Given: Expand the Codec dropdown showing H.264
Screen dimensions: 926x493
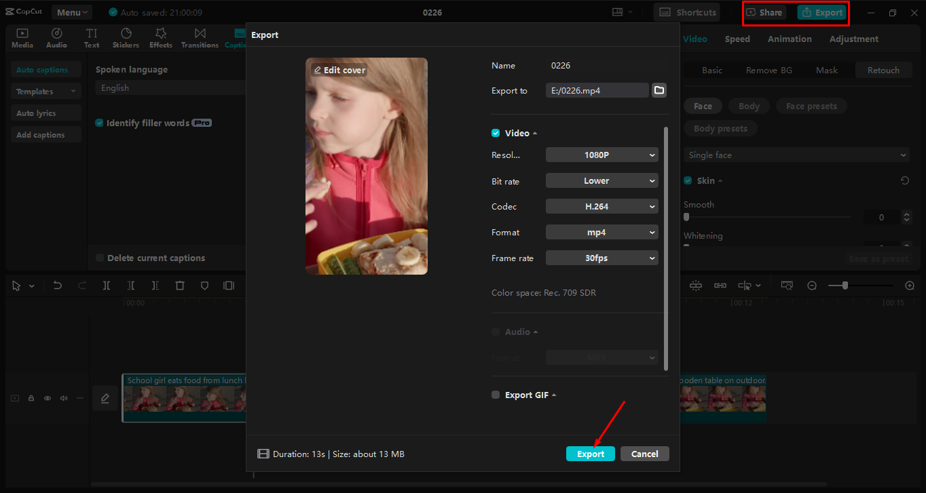Looking at the screenshot, I should (601, 206).
